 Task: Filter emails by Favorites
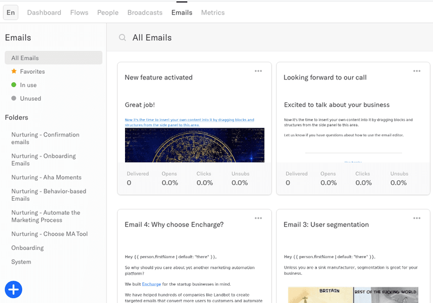tap(32, 71)
